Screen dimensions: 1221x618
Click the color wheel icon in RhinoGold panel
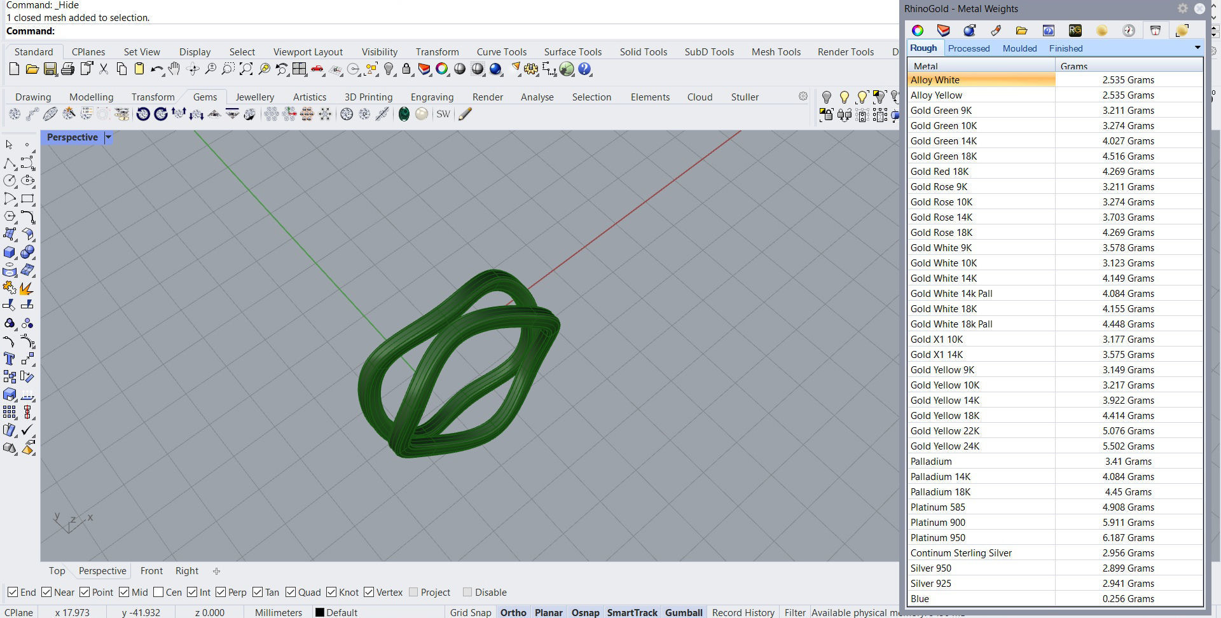pyautogui.click(x=918, y=31)
